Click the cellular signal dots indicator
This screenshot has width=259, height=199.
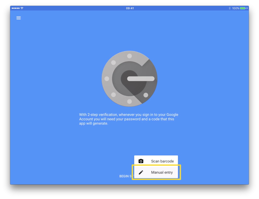pyautogui.click(x=16, y=8)
